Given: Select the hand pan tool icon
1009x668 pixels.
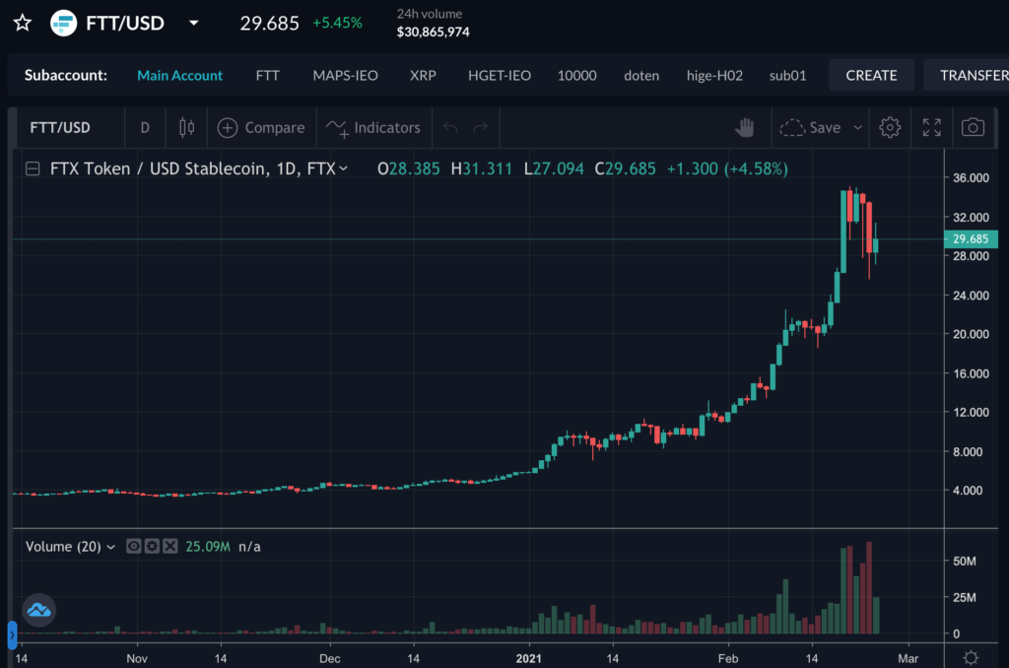Looking at the screenshot, I should point(745,127).
